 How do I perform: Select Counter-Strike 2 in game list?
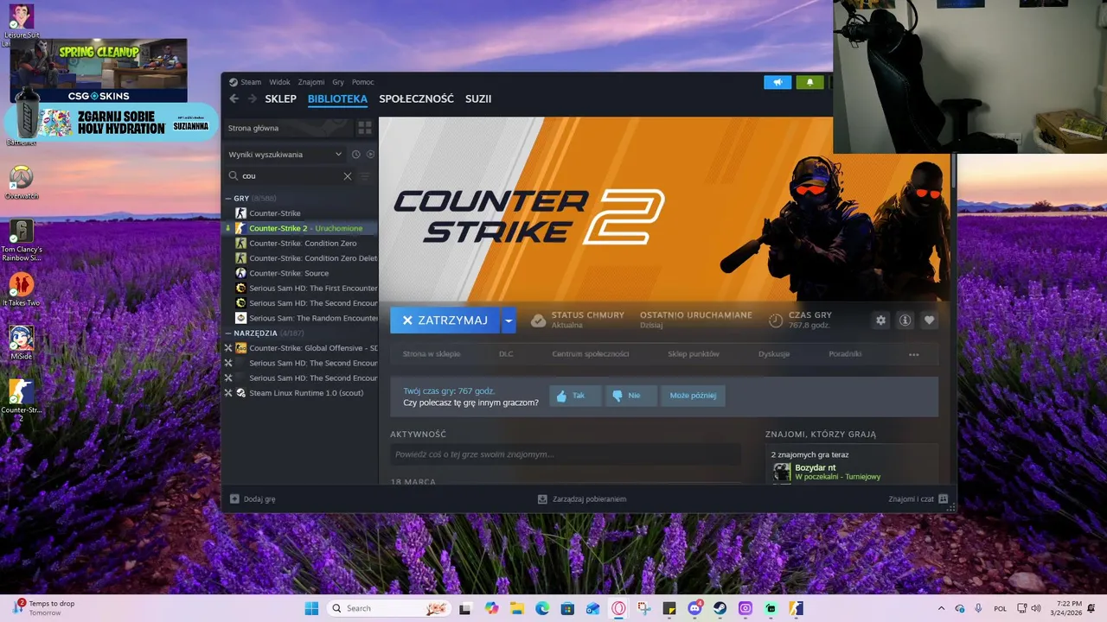point(300,228)
